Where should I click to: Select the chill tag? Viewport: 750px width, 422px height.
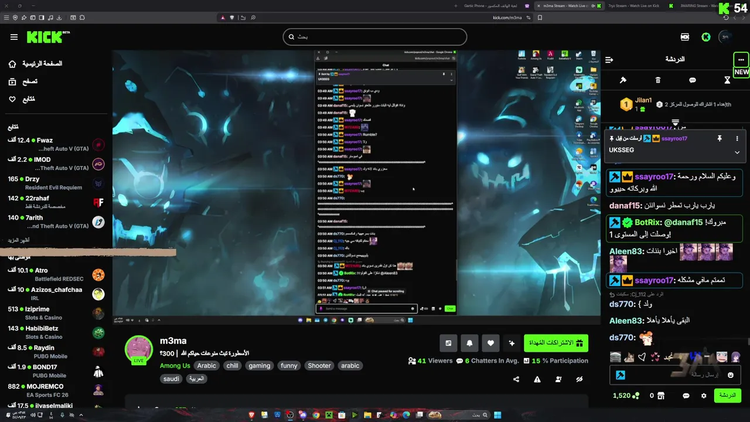(x=232, y=366)
